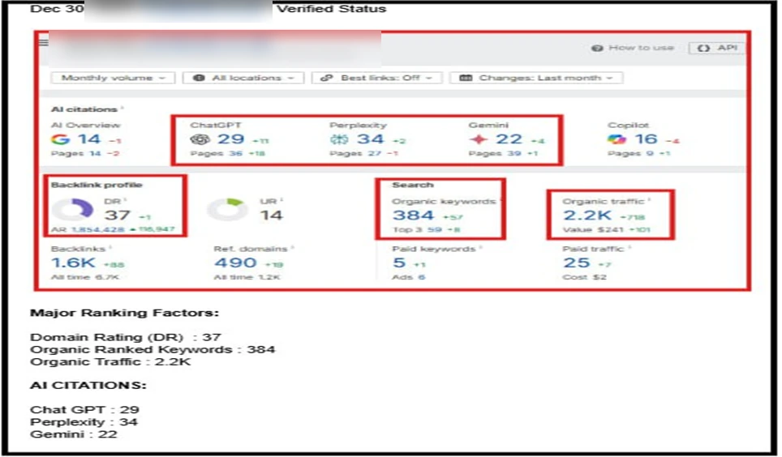Click Copilot Pages count 9
This screenshot has height=457, width=782.
(x=650, y=153)
